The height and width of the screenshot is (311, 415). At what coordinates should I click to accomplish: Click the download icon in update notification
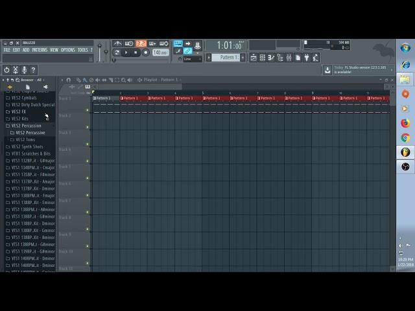[327, 70]
